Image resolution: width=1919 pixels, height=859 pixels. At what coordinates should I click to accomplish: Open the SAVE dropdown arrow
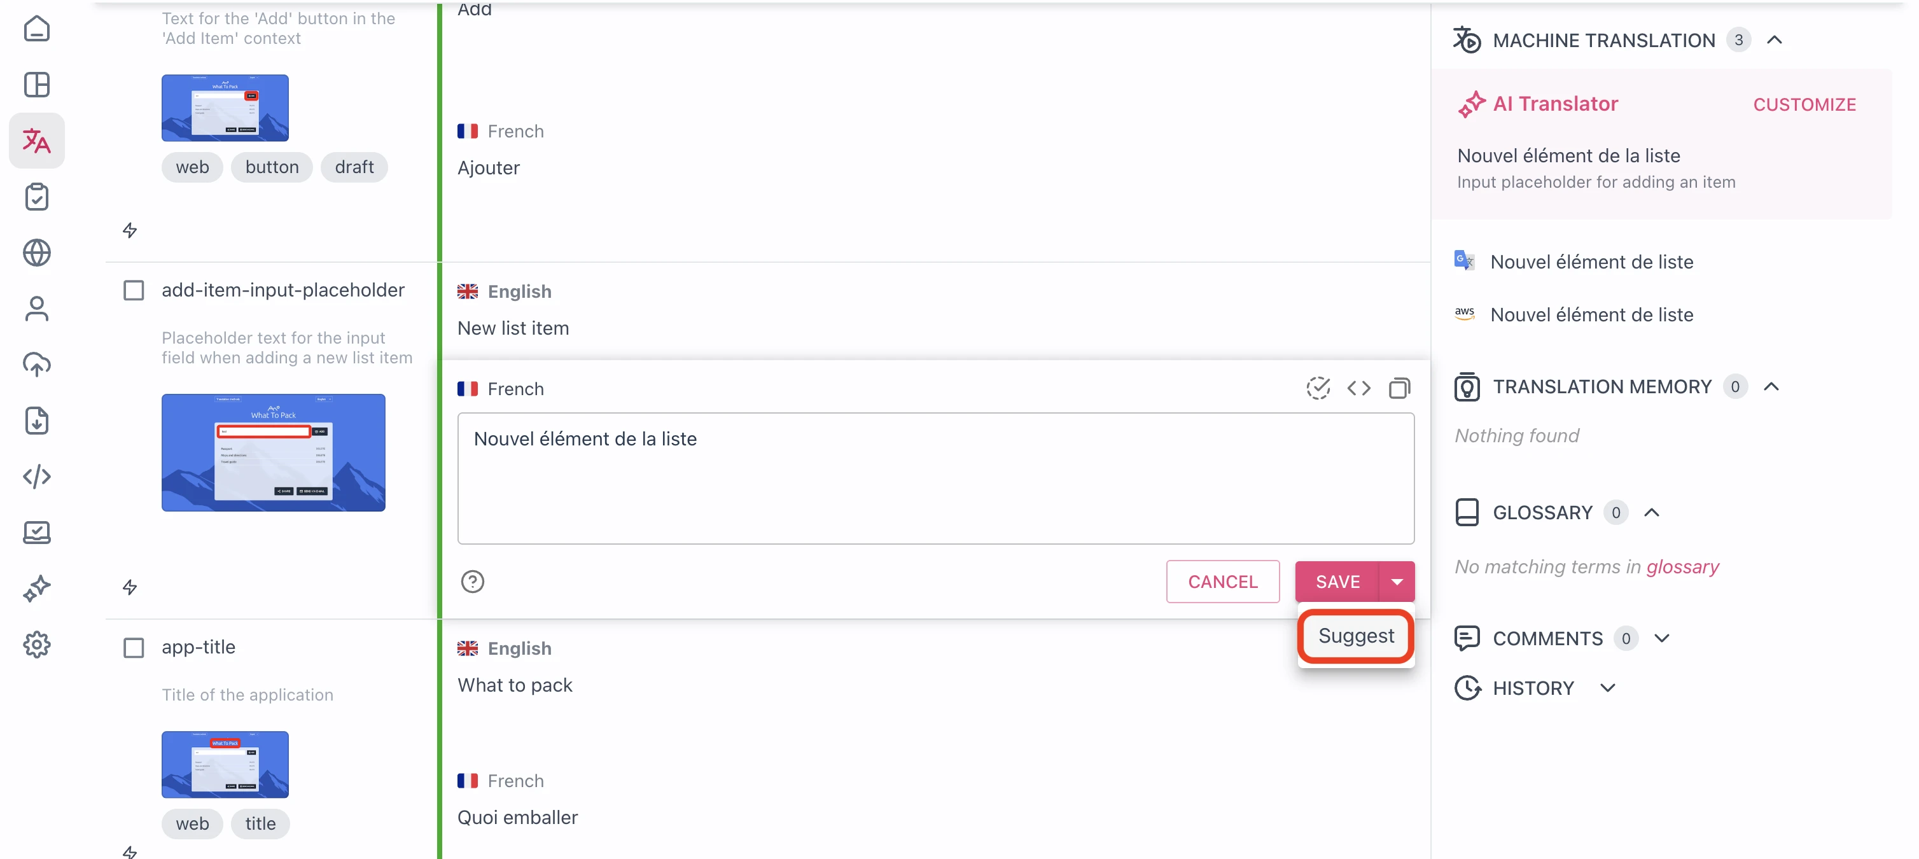[1397, 582]
